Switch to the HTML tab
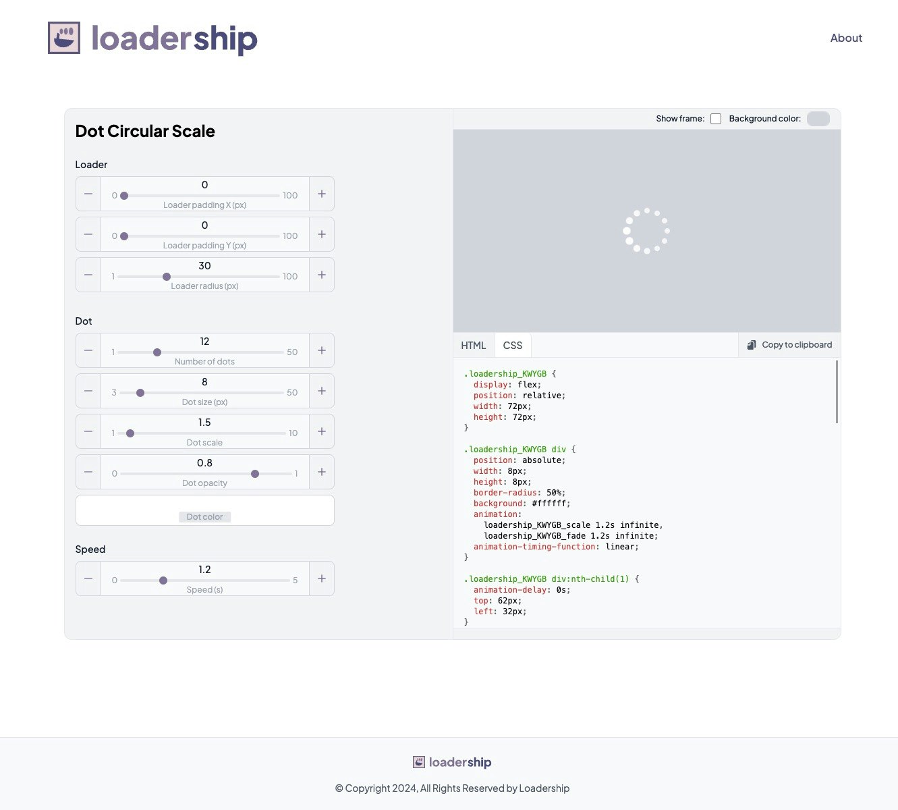Screen dimensions: 898x810 coord(473,345)
